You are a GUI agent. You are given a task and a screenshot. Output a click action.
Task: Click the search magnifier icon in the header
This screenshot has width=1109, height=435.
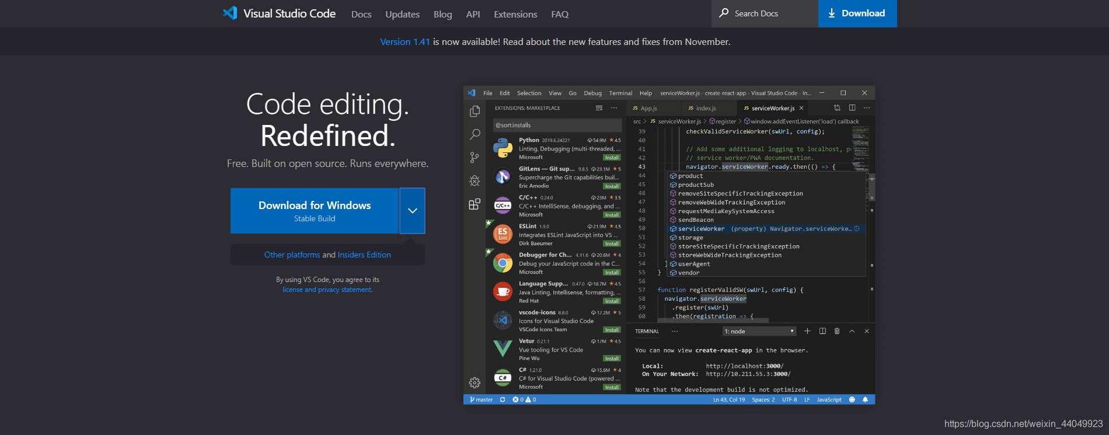pyautogui.click(x=724, y=13)
